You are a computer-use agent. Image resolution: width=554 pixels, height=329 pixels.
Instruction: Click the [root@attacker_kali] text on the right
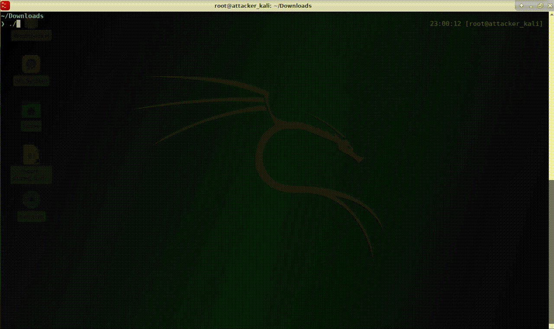(504, 24)
